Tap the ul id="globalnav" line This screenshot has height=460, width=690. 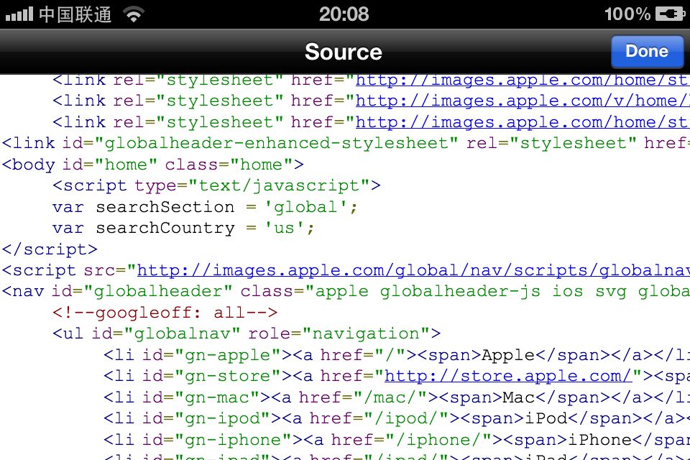tap(247, 333)
